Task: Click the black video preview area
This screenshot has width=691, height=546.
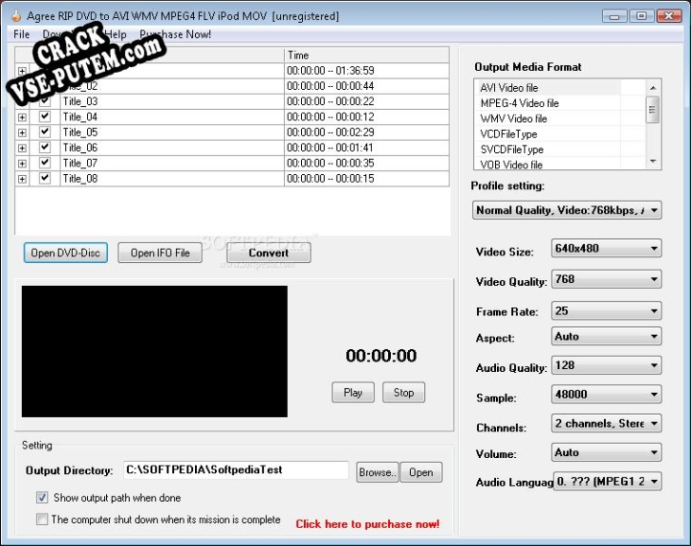Action: 155,351
